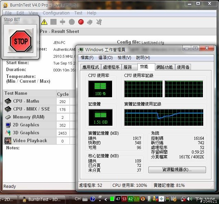219x204 pixels.
Task: Open 選項(O) menu in Task Manager
Action: pyautogui.click(x=106, y=57)
